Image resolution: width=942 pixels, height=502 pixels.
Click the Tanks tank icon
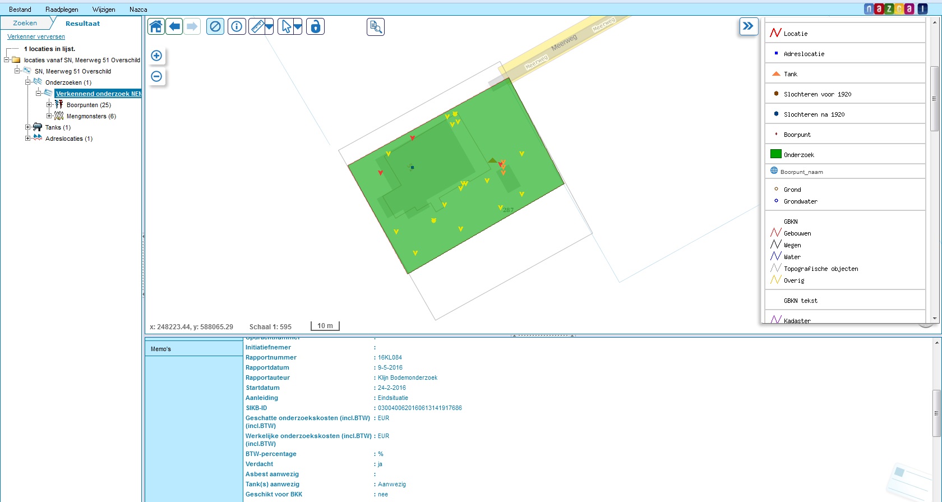pyautogui.click(x=38, y=127)
